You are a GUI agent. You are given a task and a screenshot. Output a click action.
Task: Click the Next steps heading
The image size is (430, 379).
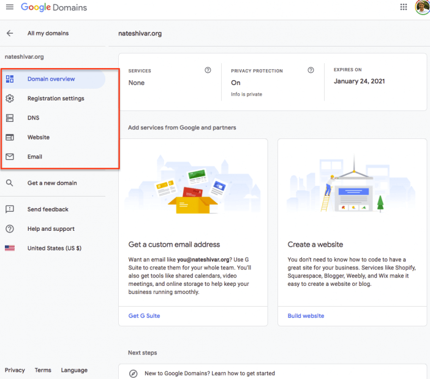pyautogui.click(x=143, y=353)
